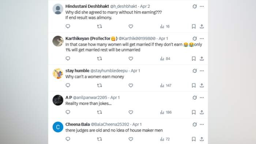Reply to Hindustani Deshbhakt's tweet

[68, 26]
